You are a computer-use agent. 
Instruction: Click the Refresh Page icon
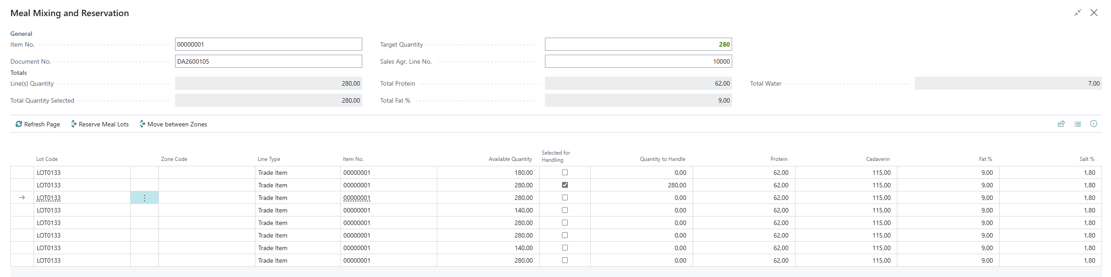point(19,124)
